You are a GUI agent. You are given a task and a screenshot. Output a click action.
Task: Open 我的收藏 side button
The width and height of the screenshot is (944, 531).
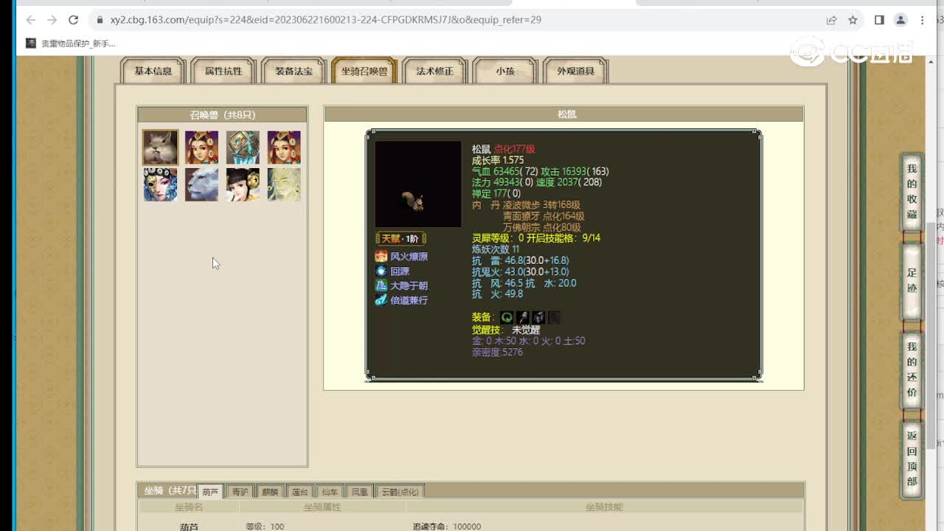[x=912, y=192]
